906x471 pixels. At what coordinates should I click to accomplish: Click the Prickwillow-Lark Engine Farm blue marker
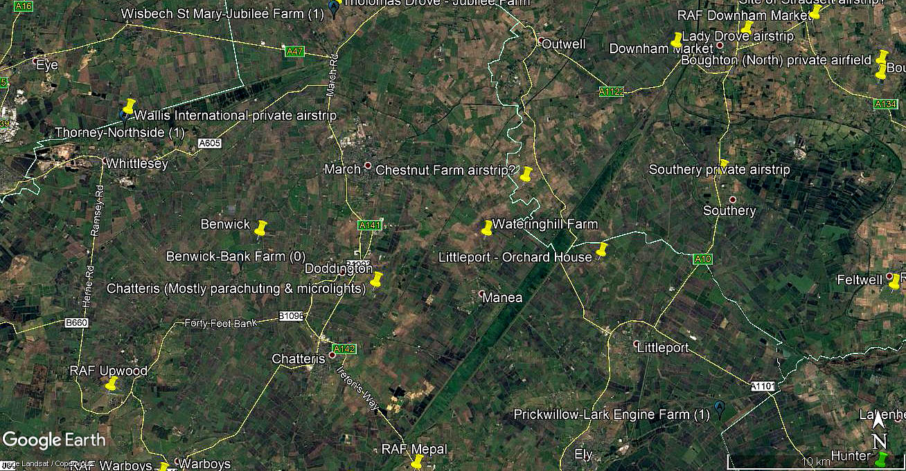[x=719, y=409]
